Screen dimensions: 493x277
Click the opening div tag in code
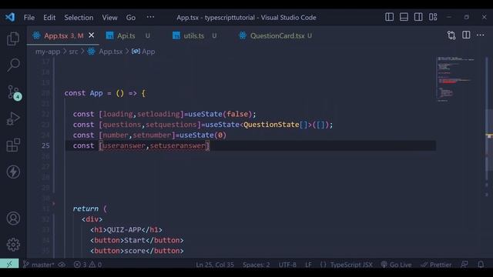tap(92, 219)
